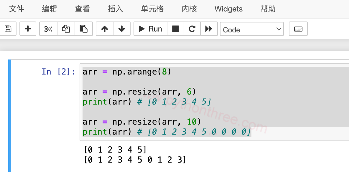Add a new cell below with the plus icon
The height and width of the screenshot is (172, 349).
coord(28,29)
